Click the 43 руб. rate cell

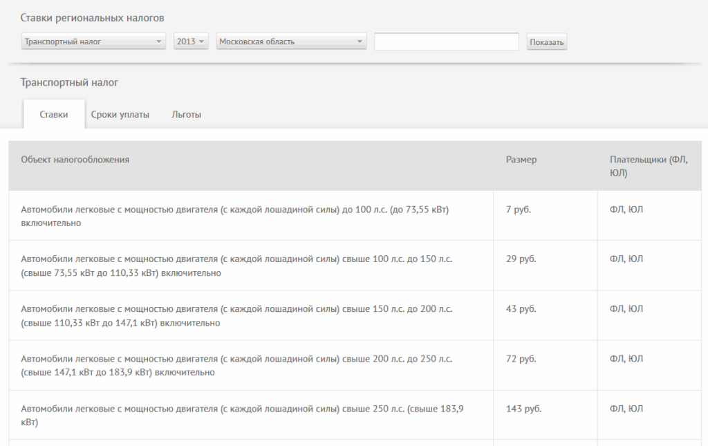tap(521, 309)
